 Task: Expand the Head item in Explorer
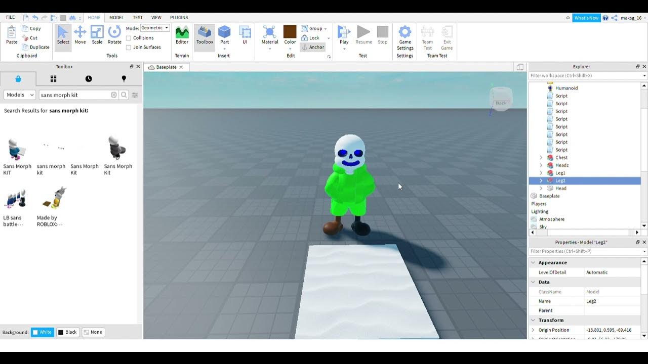[541, 189]
